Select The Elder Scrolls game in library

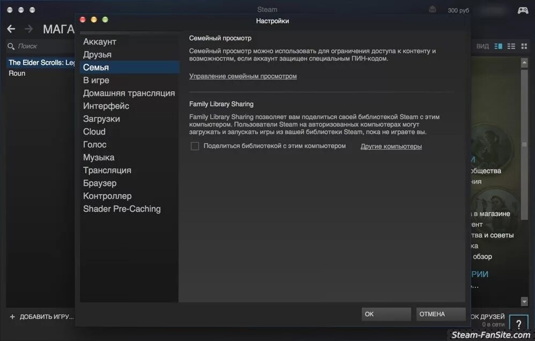[x=41, y=63]
